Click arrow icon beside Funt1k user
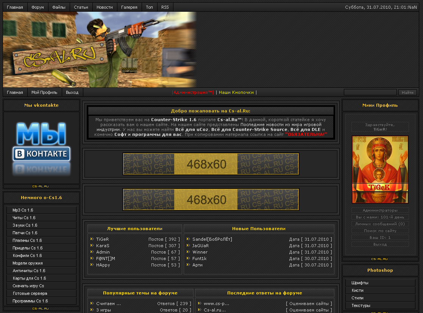Viewport: 423px width, 313px height. coord(188,258)
